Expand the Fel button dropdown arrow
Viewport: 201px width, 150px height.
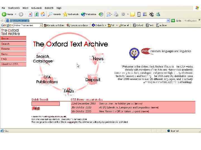coord(117,25)
